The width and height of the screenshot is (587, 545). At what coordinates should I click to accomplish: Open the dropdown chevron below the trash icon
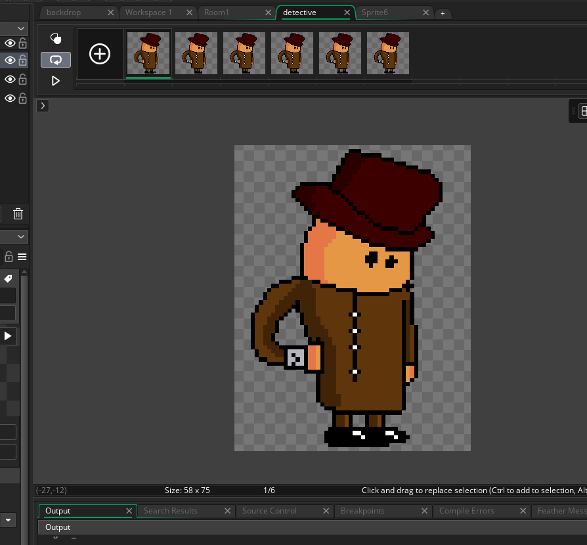[x=21, y=236]
